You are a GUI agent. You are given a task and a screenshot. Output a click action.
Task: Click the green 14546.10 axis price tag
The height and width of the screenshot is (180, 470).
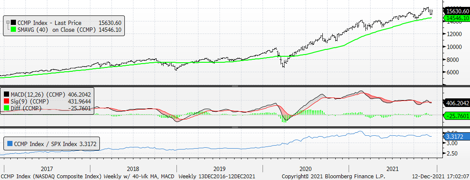tap(456, 18)
